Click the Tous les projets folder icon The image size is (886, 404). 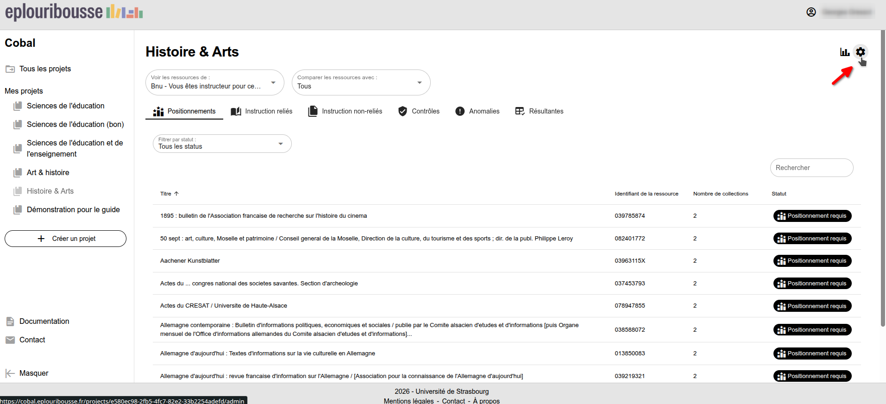10,69
